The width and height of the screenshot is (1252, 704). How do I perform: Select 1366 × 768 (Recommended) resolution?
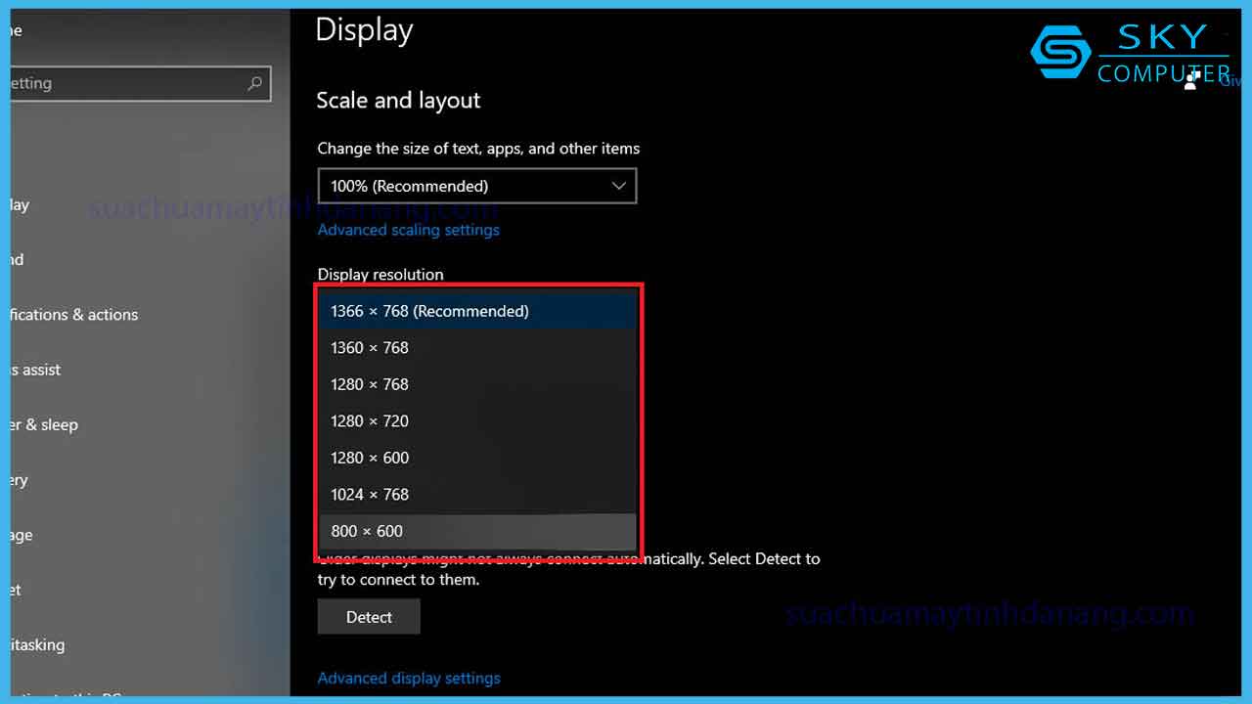(x=478, y=311)
